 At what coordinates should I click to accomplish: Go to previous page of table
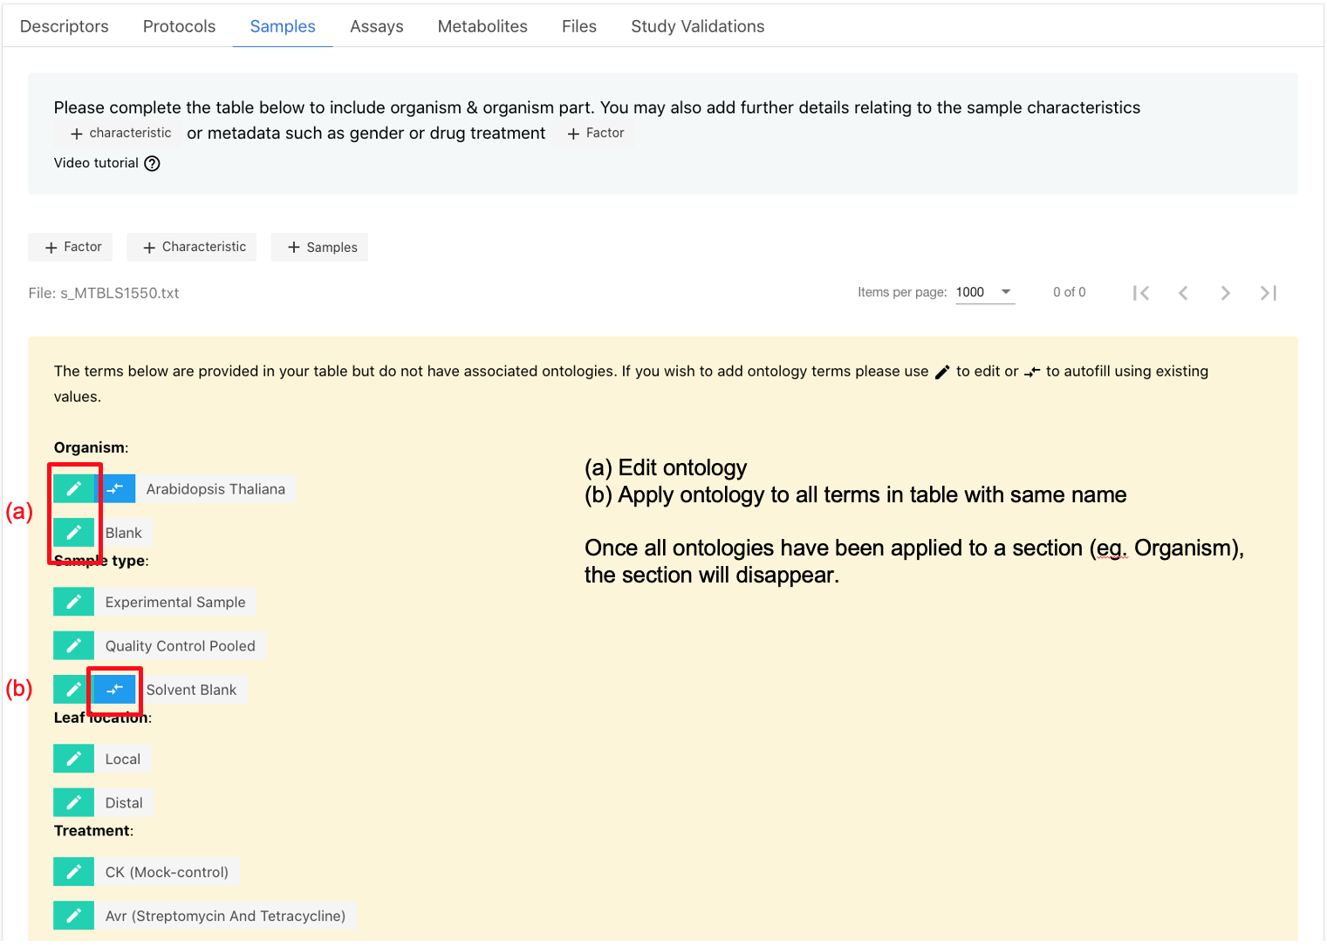point(1183,293)
